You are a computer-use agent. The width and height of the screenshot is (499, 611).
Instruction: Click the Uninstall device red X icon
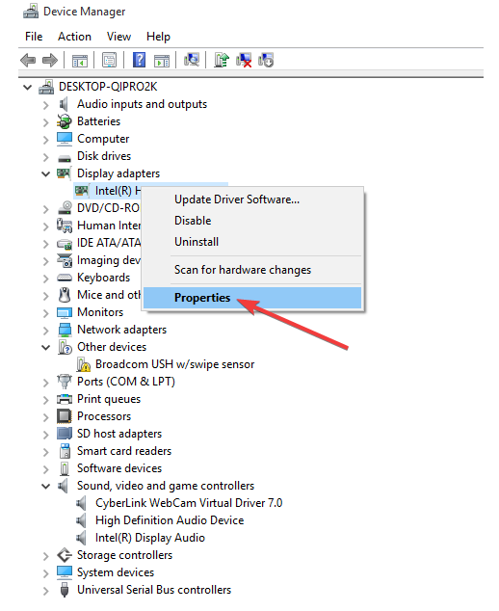pos(244,60)
